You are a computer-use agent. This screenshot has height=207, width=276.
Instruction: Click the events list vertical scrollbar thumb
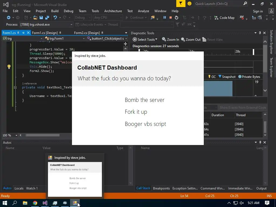(265, 127)
